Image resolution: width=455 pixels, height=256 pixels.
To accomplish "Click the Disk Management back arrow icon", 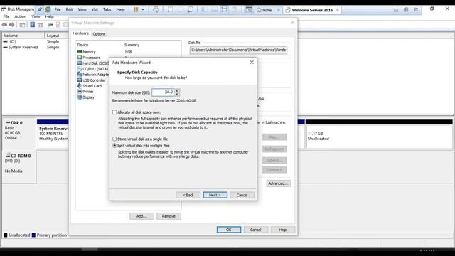I will 4,25.
